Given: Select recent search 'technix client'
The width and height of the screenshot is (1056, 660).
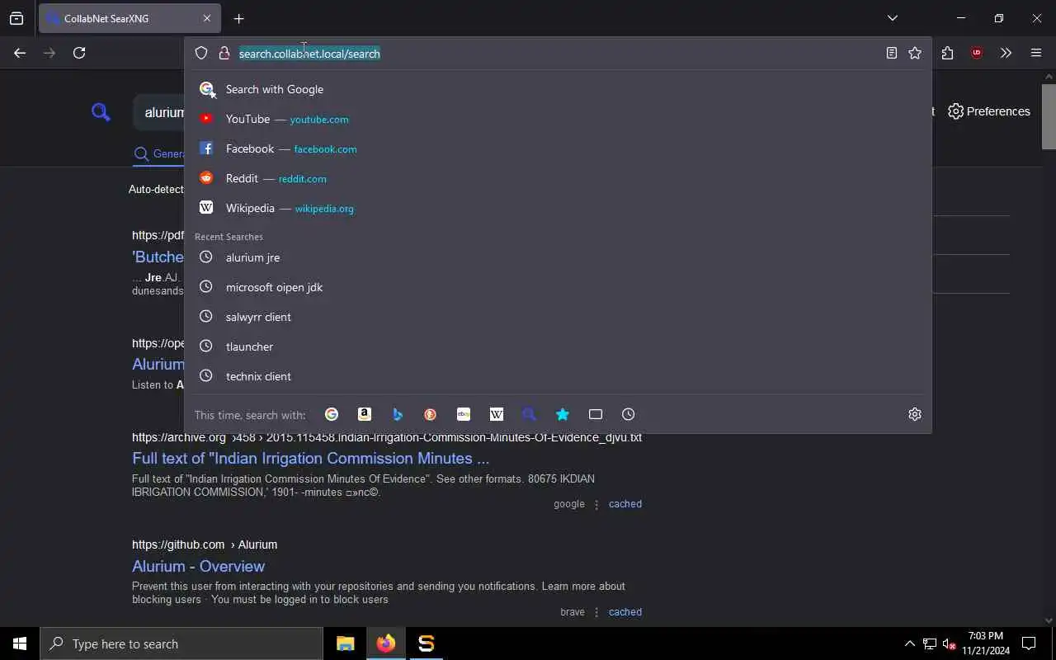Looking at the screenshot, I should pos(558,376).
